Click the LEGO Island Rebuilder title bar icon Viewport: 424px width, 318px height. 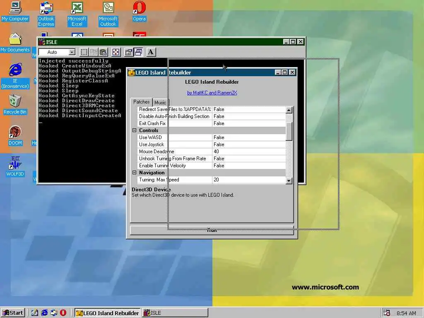(x=131, y=72)
